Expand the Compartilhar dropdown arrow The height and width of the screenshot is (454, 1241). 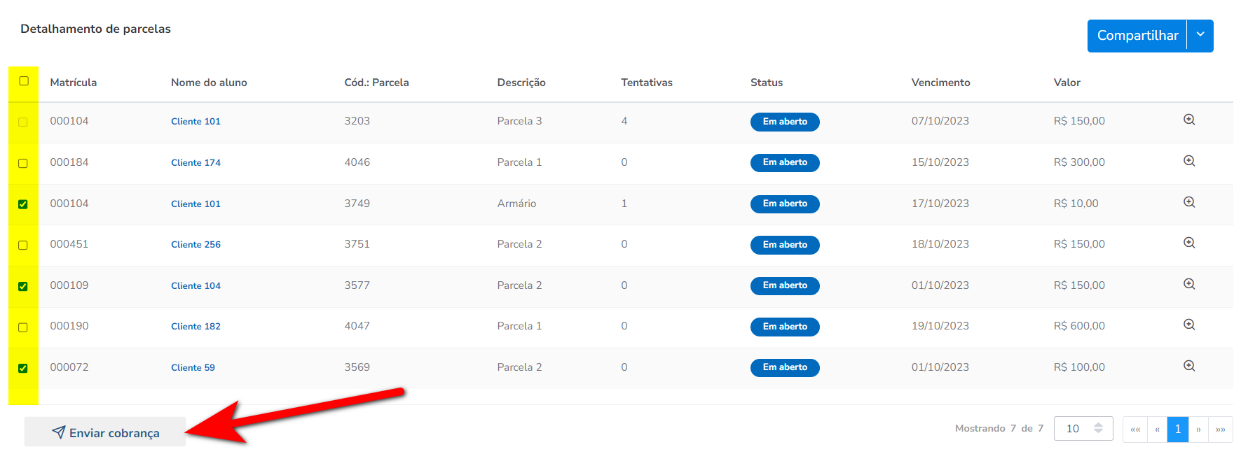tap(1200, 35)
